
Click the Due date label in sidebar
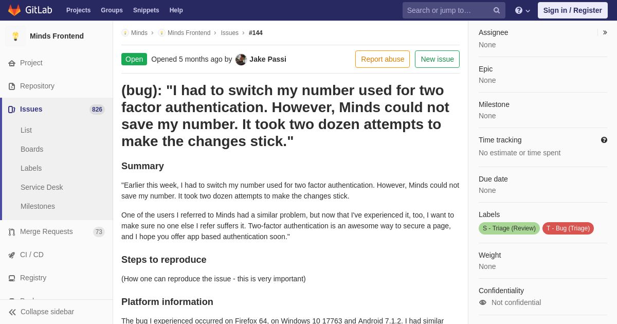493,179
